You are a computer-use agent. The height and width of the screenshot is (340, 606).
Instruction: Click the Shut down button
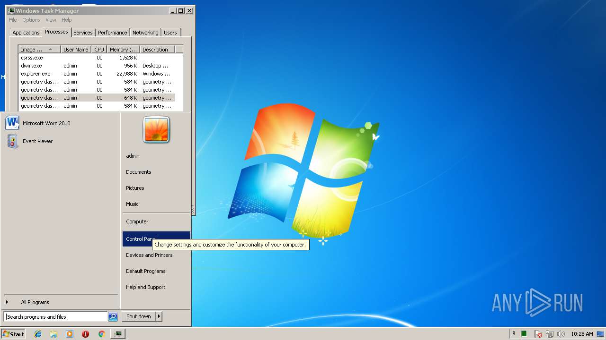[x=139, y=316]
